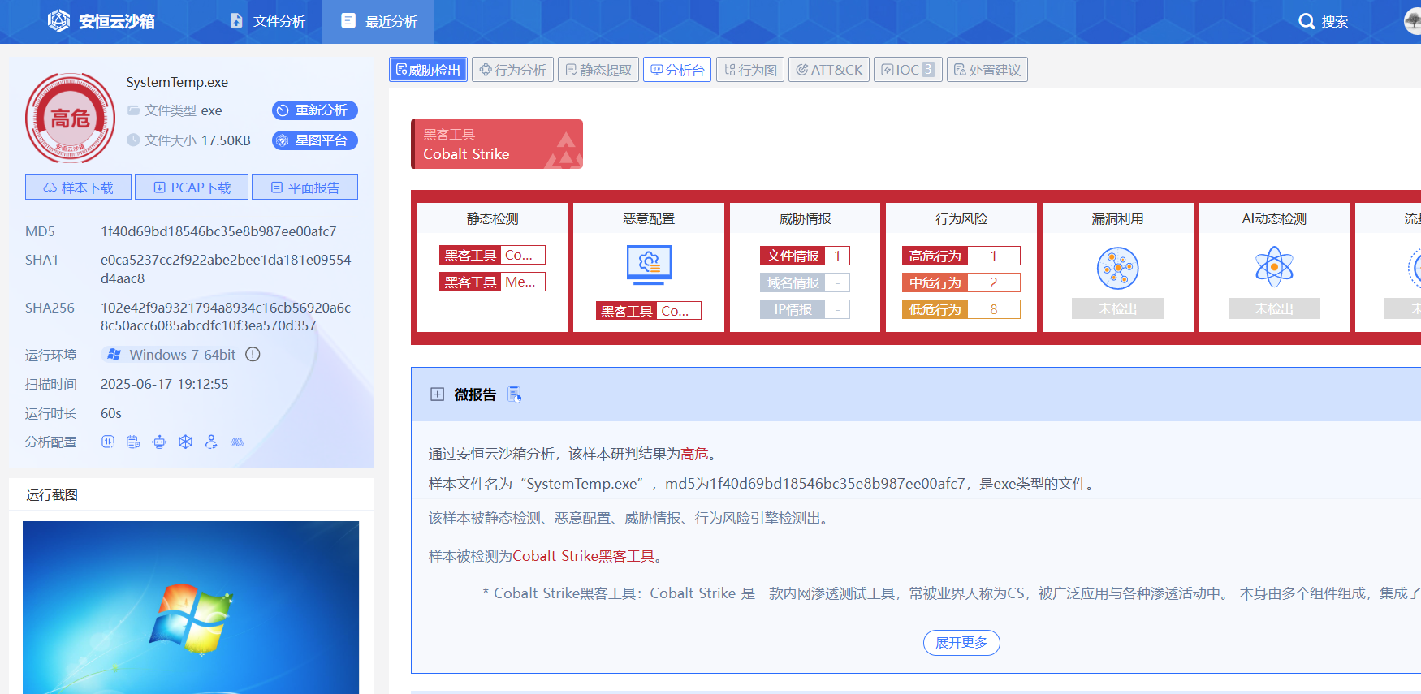Viewport: 1421px width, 694px height.
Task: Click the PCAP下载 button
Action: [192, 188]
